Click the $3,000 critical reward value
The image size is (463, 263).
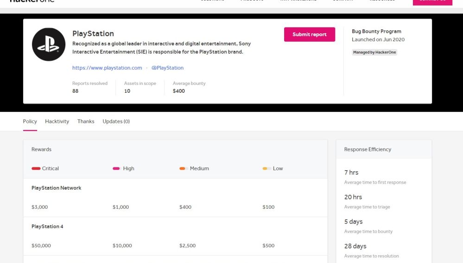tap(39, 207)
